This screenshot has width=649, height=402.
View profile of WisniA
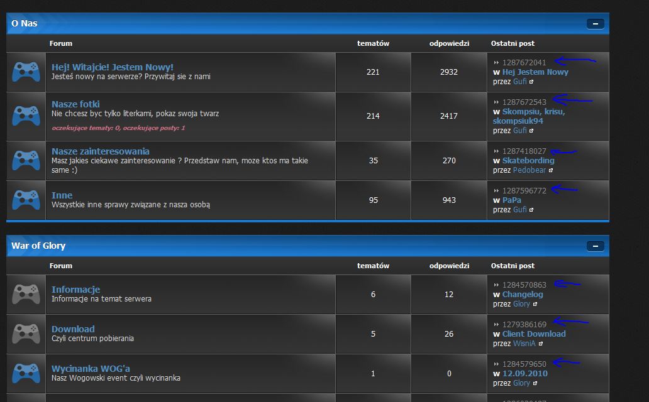[524, 344]
